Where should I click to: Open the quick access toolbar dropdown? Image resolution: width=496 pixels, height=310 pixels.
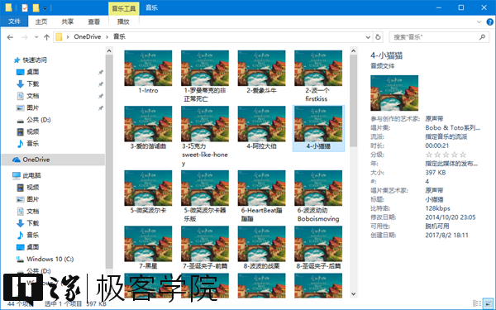tap(45, 8)
